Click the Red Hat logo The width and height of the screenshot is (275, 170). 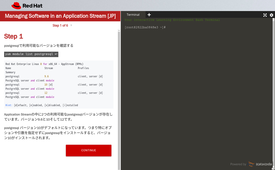[27, 6]
